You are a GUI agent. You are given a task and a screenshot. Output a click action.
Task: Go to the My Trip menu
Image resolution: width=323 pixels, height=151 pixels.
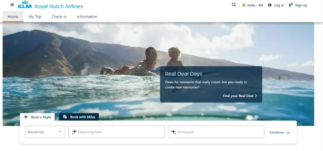click(x=35, y=17)
